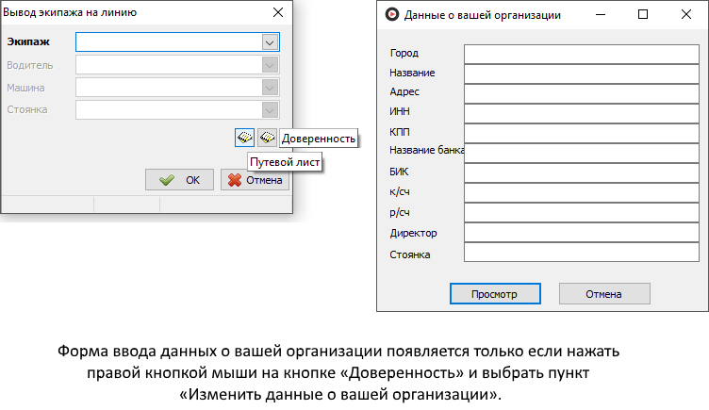This screenshot has height=410, width=709.
Task: Close the Вывод экипажа на линию dialog
Action: (277, 12)
